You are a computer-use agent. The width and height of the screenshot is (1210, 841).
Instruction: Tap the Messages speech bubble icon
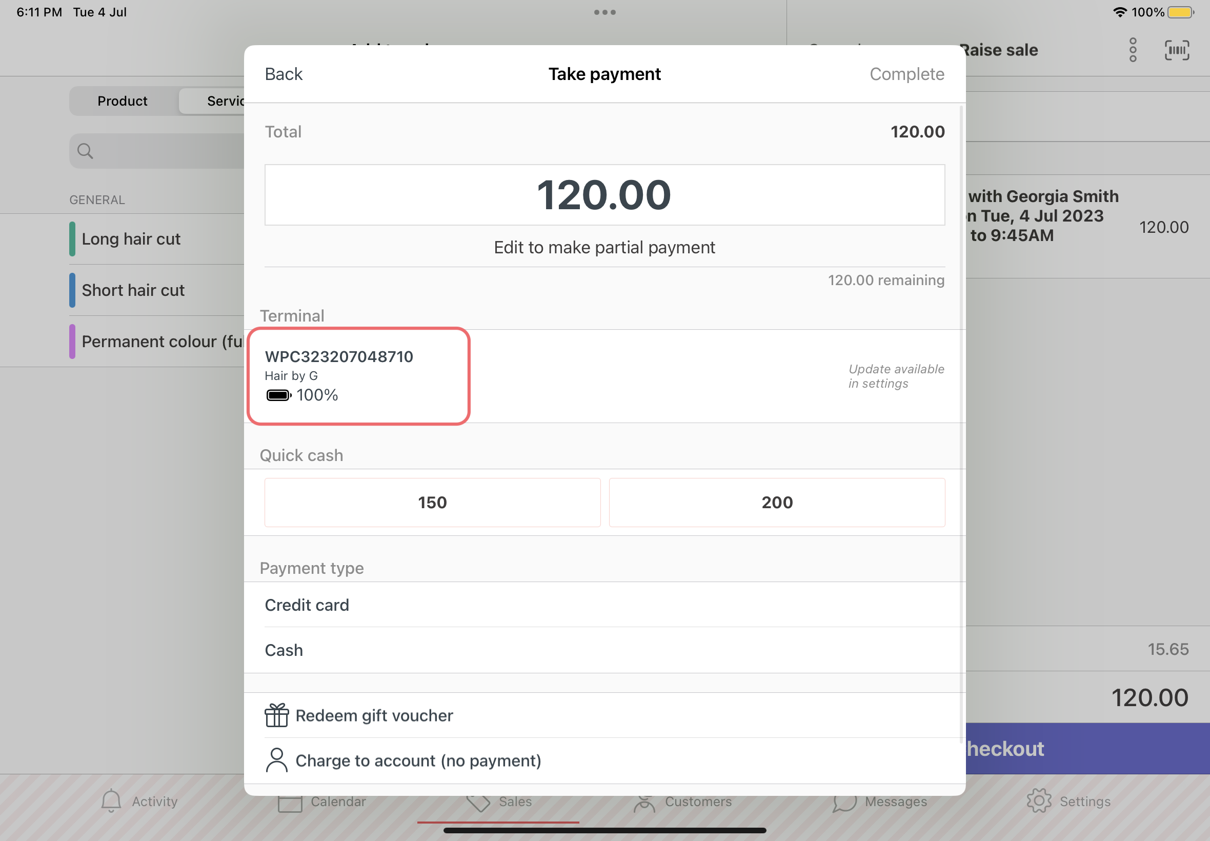point(844,801)
